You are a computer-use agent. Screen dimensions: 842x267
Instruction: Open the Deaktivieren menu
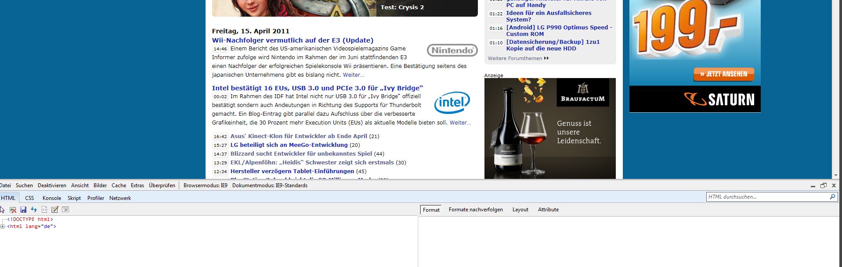click(x=52, y=185)
